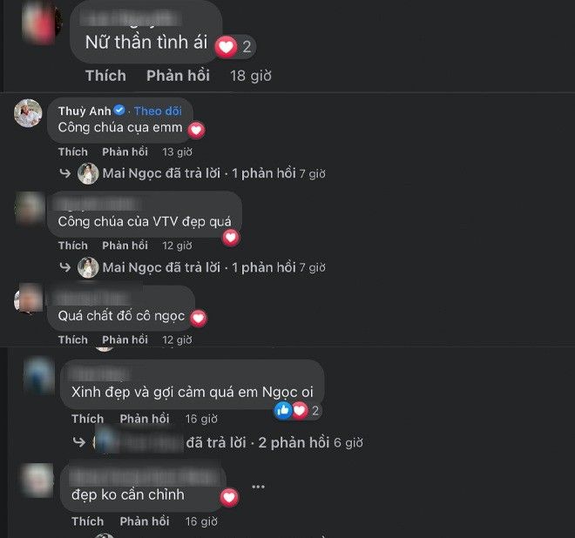
Task: Open the "16 giờ" timestamp on "đẹp ko cần chỉnh"
Action: tap(201, 521)
